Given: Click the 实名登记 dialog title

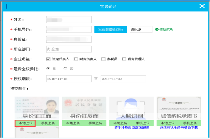Looking at the screenshot, I should pos(108,6).
